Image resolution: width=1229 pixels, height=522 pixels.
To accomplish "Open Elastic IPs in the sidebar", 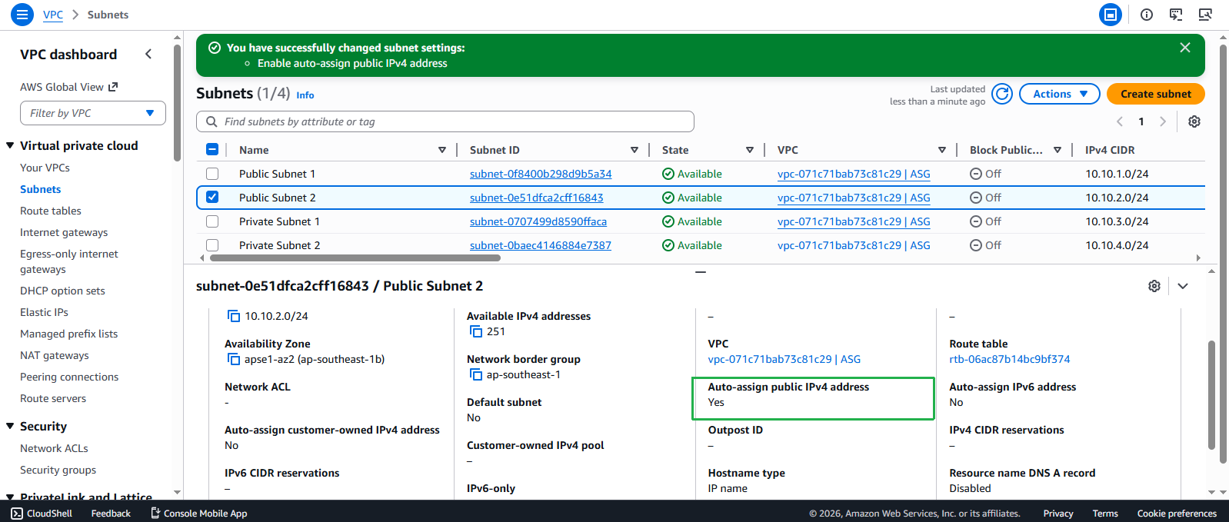I will [44, 312].
